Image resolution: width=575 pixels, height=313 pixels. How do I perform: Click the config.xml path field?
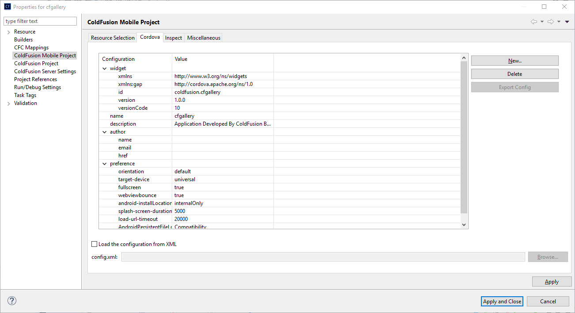coord(323,257)
